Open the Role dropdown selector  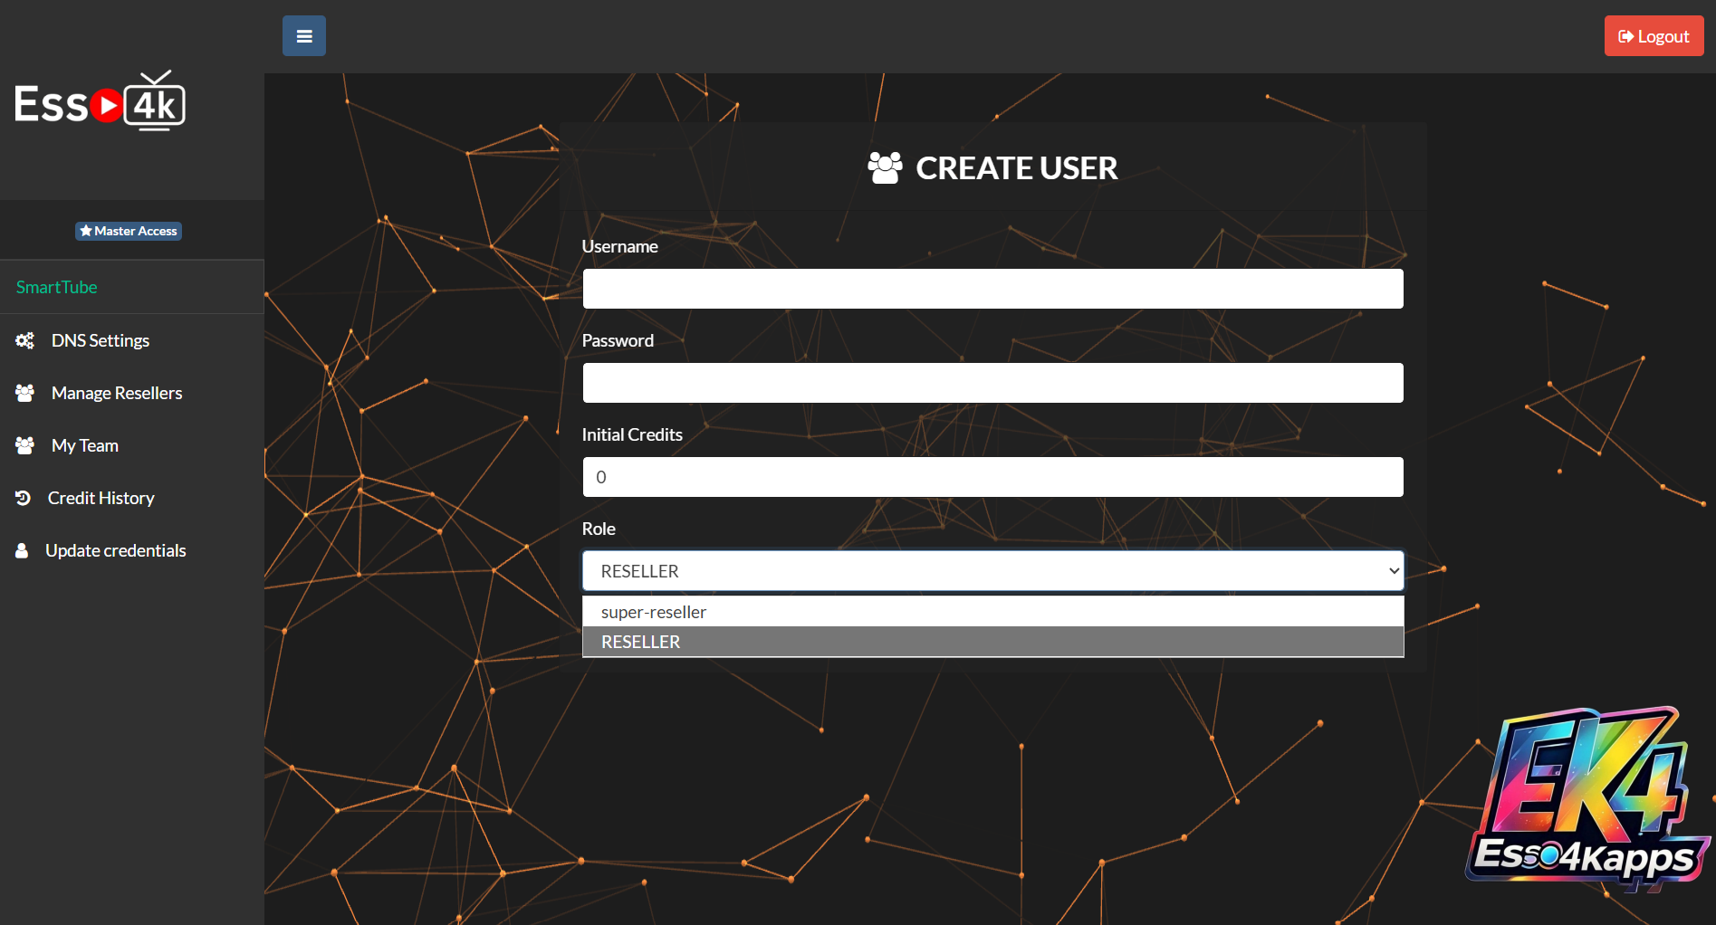(992, 571)
